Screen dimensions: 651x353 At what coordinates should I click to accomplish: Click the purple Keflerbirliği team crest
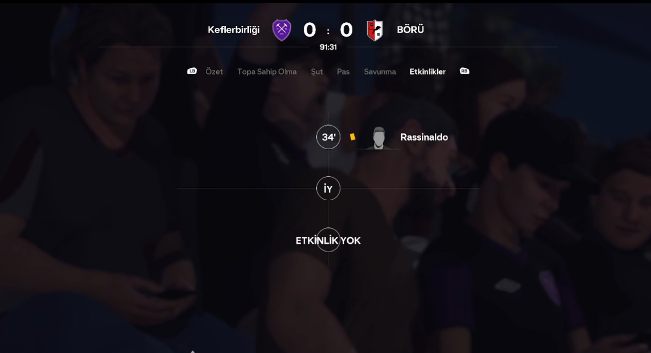tap(281, 30)
